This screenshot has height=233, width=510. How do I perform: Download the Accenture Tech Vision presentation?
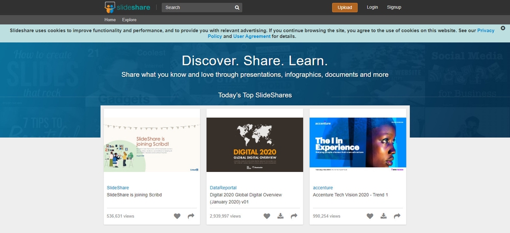click(x=384, y=216)
